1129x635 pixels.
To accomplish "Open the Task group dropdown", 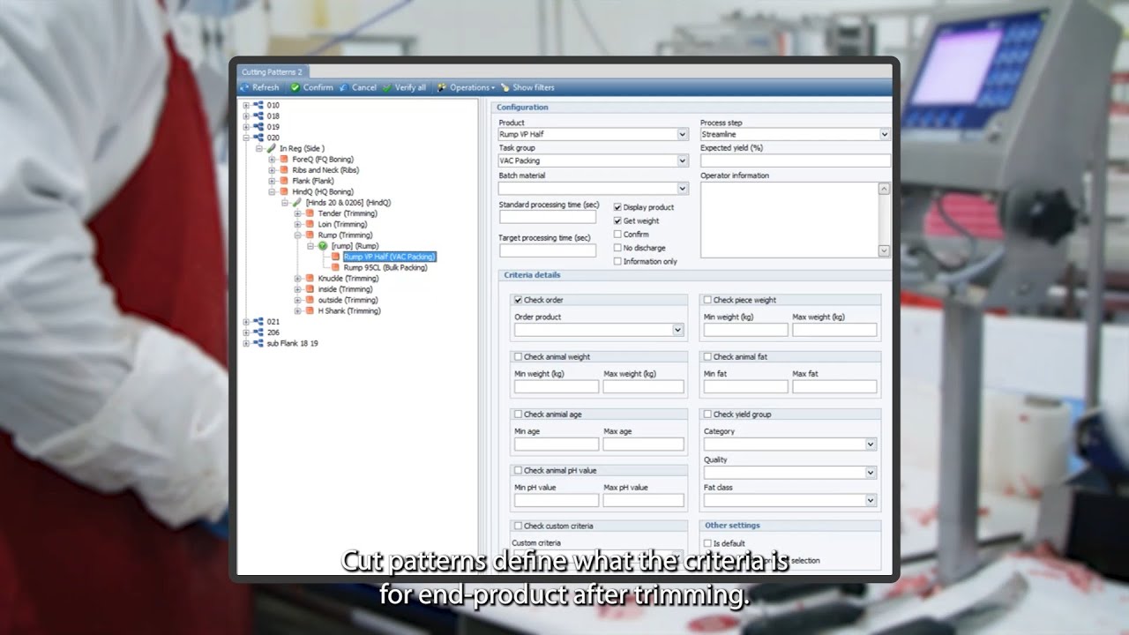I will click(x=682, y=161).
